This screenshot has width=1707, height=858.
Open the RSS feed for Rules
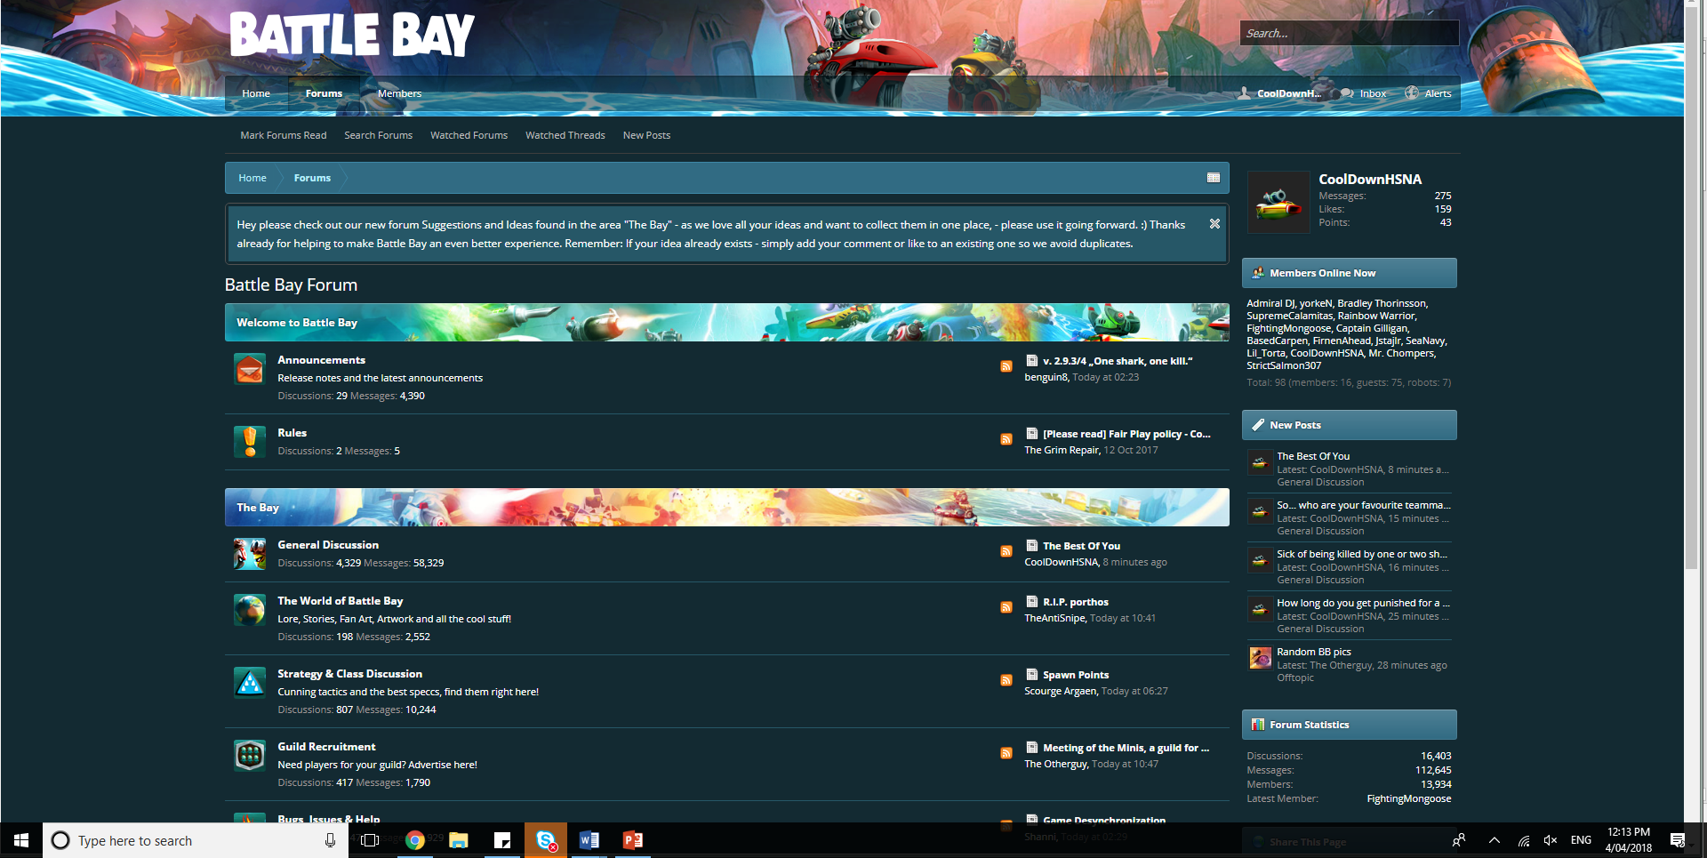click(1006, 439)
